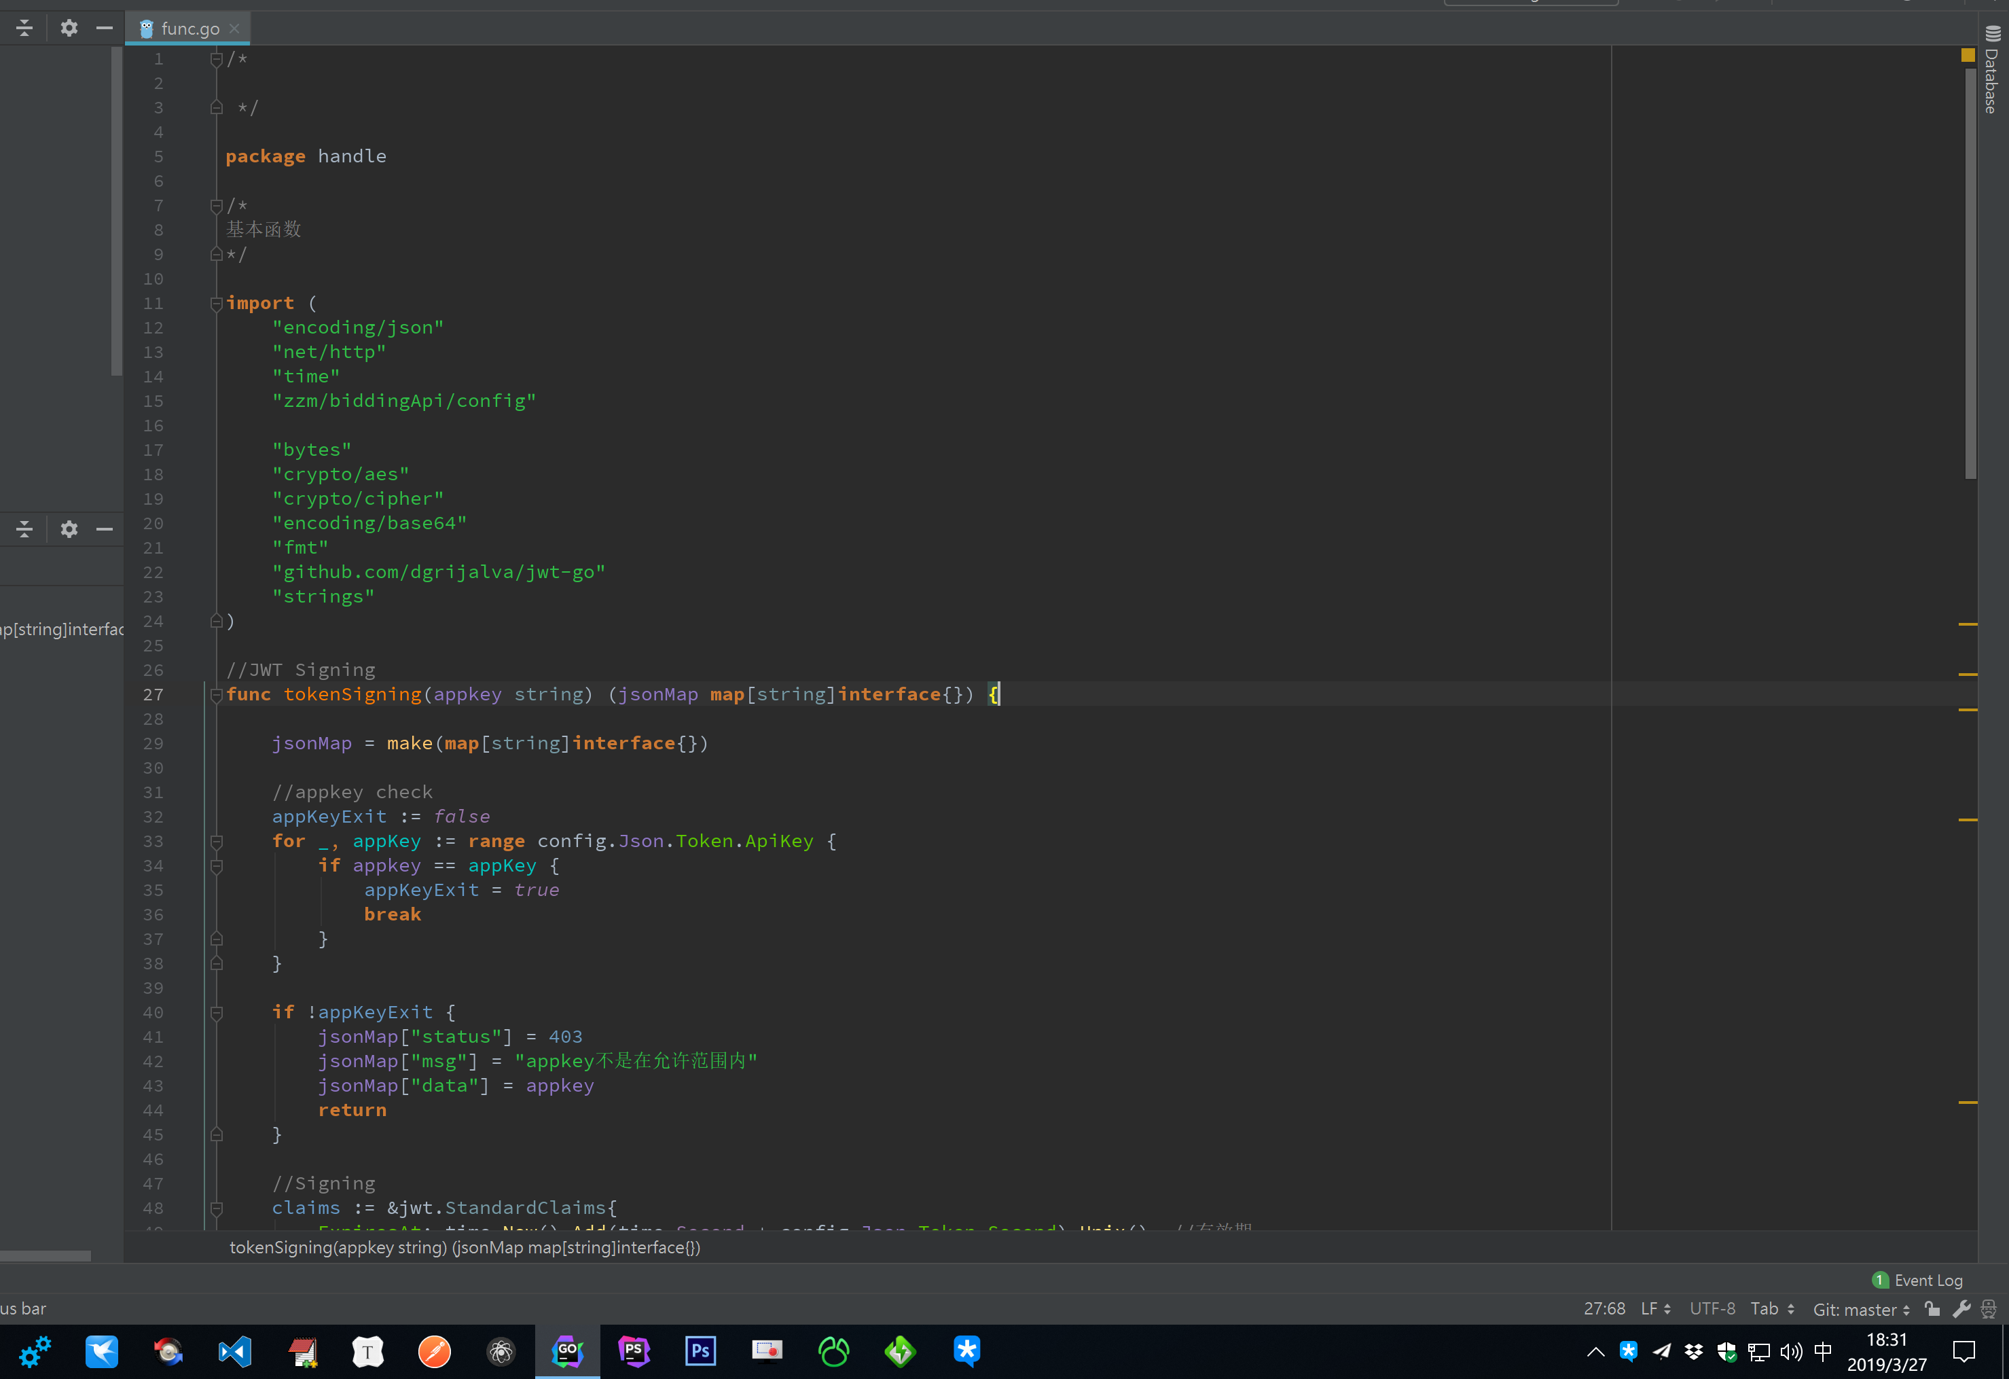Open the wrench settings icon in status bar

coord(1961,1309)
